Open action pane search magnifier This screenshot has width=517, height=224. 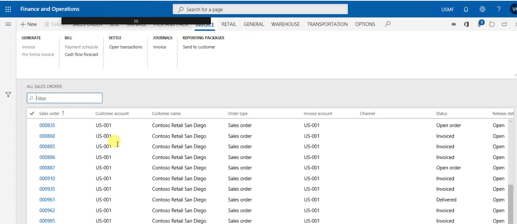(x=387, y=24)
